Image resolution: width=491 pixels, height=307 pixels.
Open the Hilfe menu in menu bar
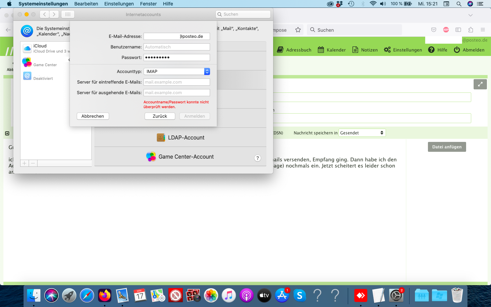(x=168, y=4)
